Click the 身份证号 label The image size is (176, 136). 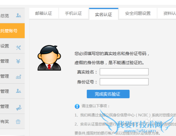click(87, 82)
